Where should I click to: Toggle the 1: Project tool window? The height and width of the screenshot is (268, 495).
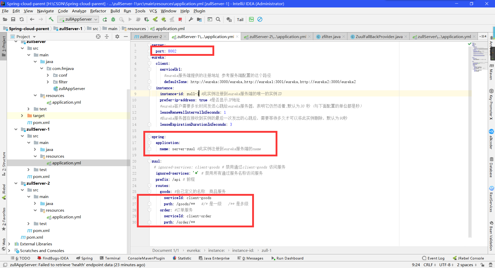4,46
